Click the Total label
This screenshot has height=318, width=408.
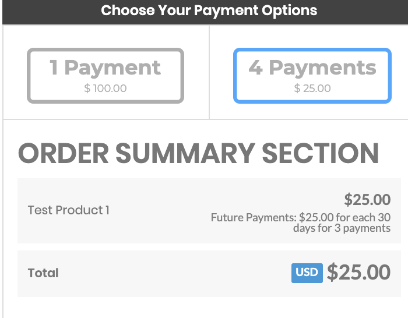click(43, 273)
